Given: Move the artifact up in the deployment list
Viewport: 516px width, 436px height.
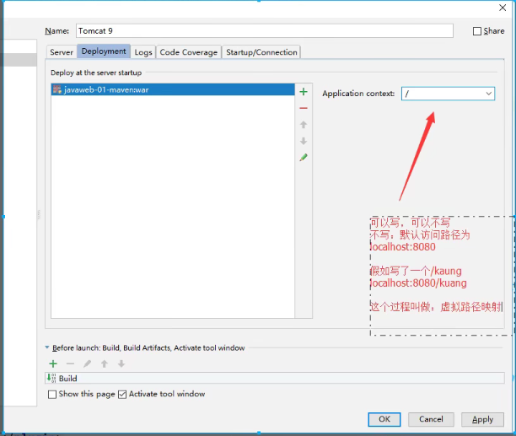Looking at the screenshot, I should click(x=304, y=125).
